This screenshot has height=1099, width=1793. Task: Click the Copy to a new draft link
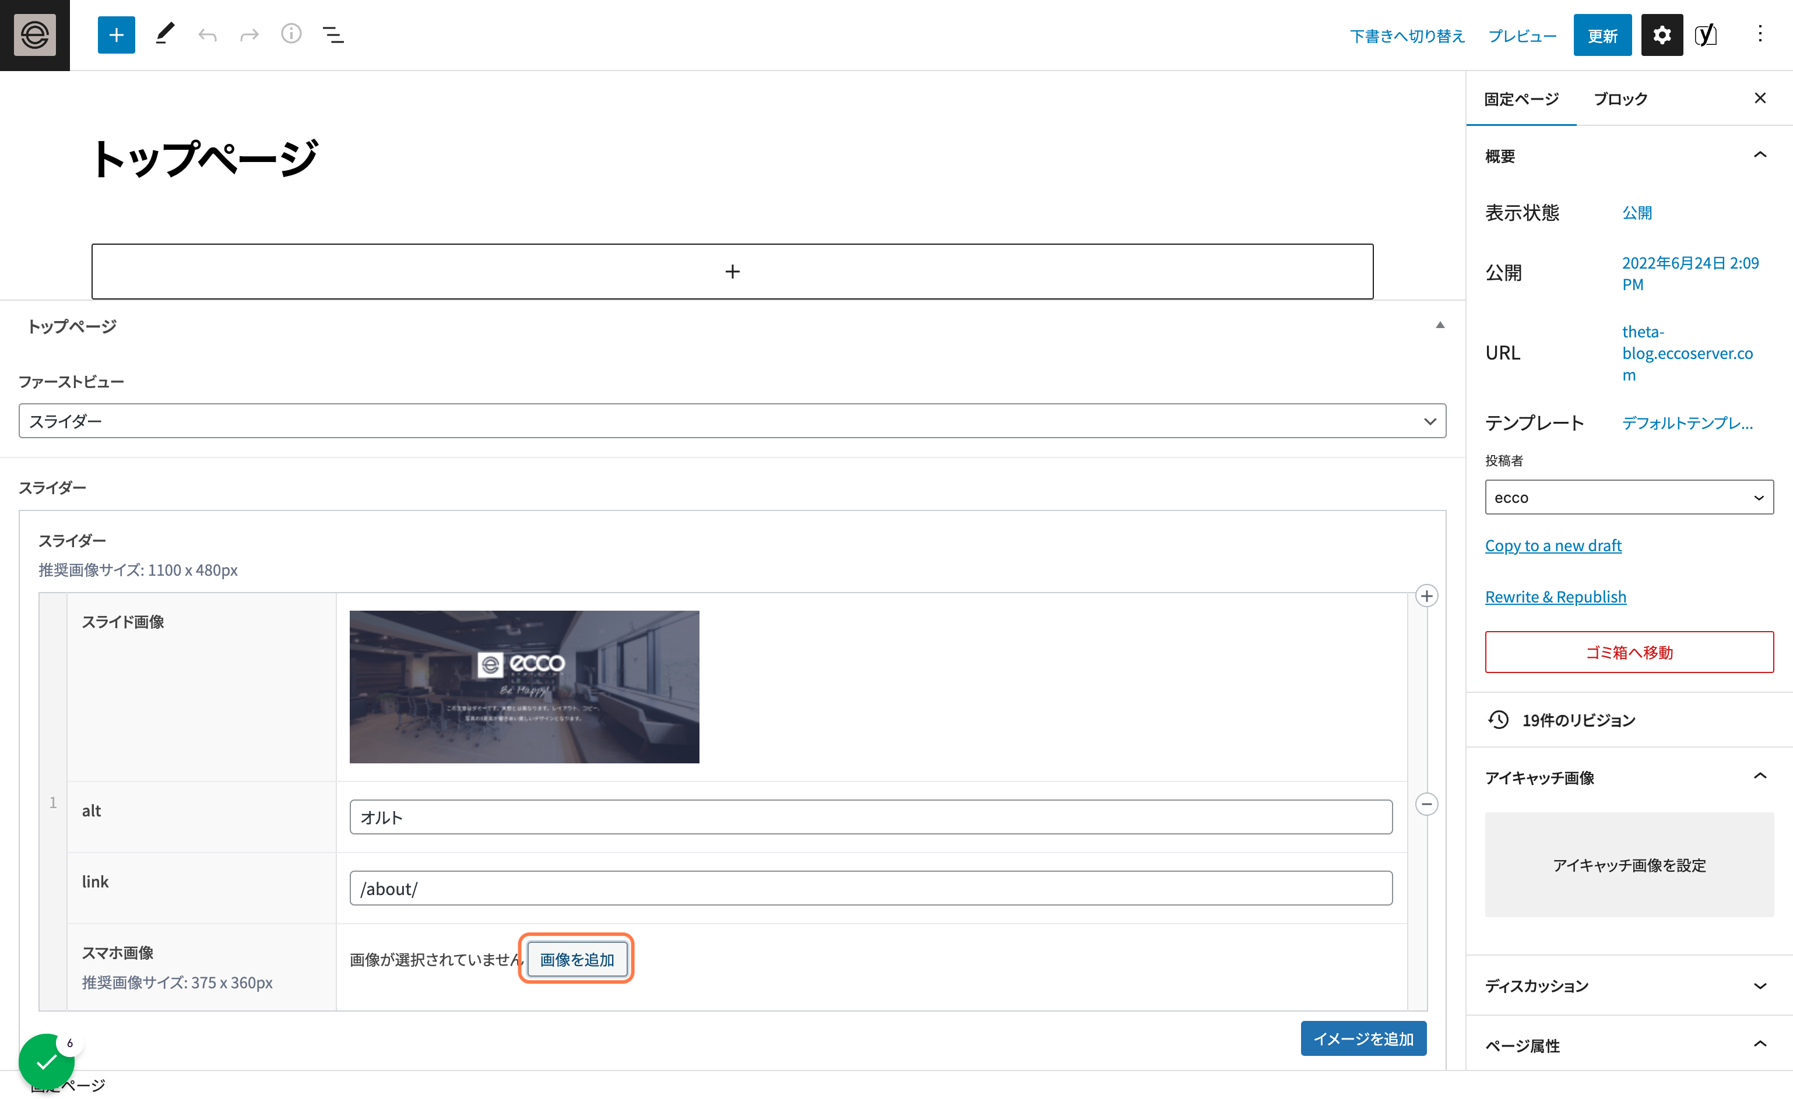pos(1553,545)
